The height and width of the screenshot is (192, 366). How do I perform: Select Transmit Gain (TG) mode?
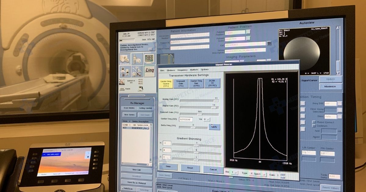pyautogui.click(x=181, y=84)
